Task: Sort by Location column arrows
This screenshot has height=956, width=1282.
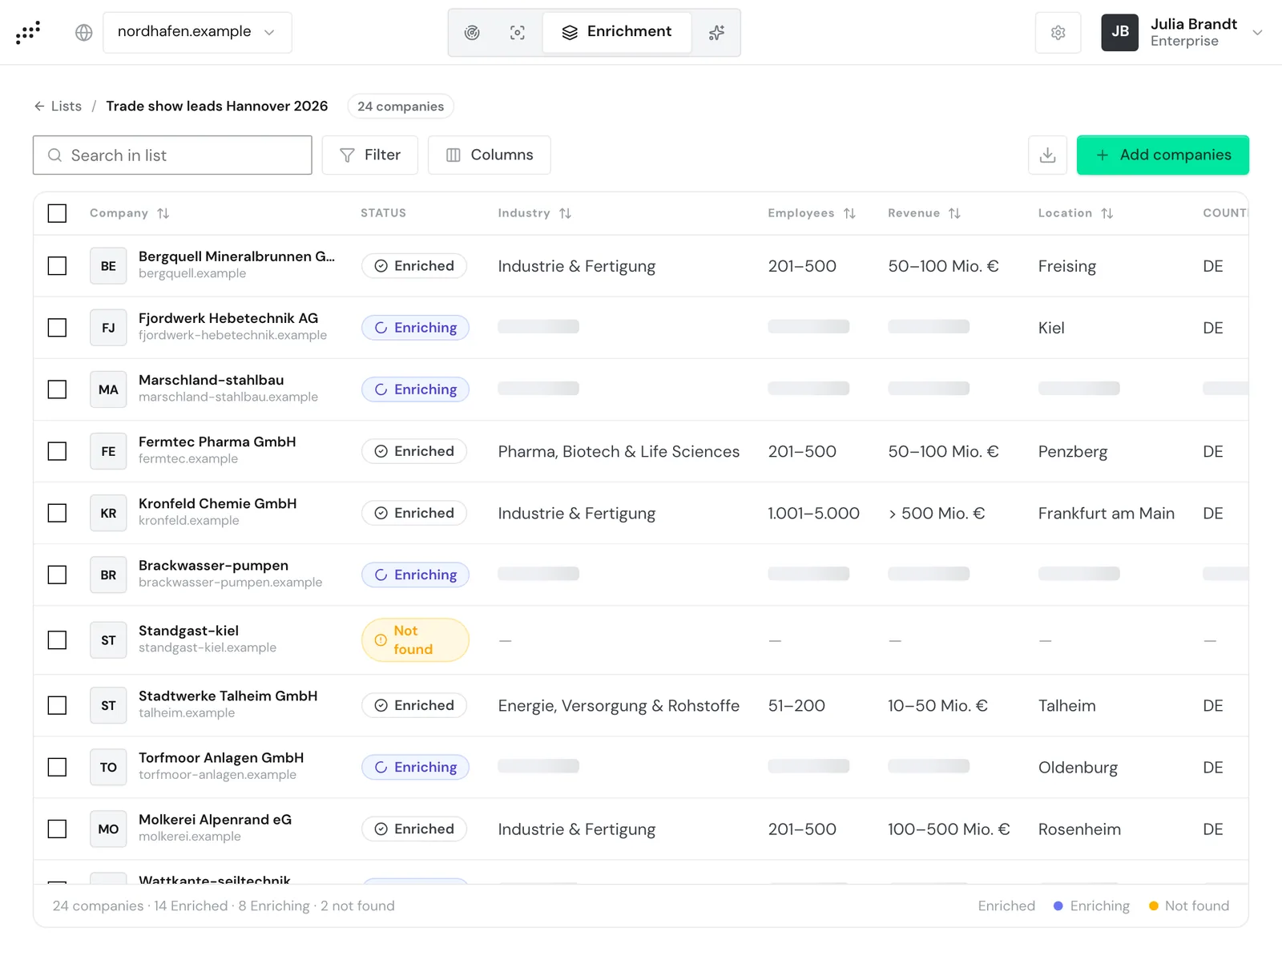Action: 1107,213
